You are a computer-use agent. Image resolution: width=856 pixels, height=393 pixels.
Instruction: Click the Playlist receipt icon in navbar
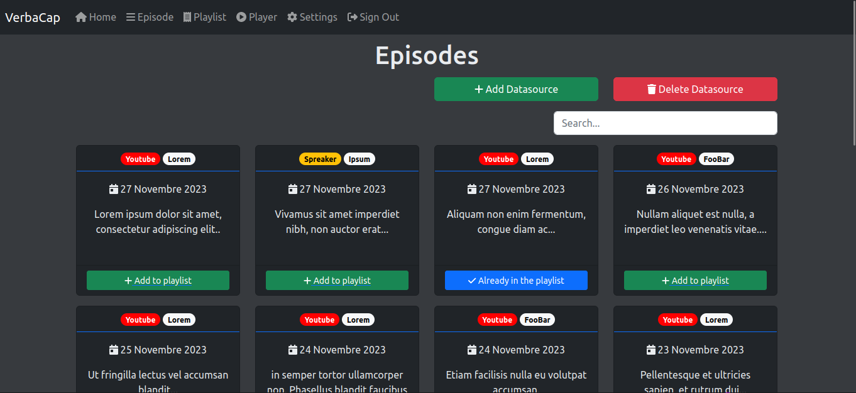click(187, 17)
